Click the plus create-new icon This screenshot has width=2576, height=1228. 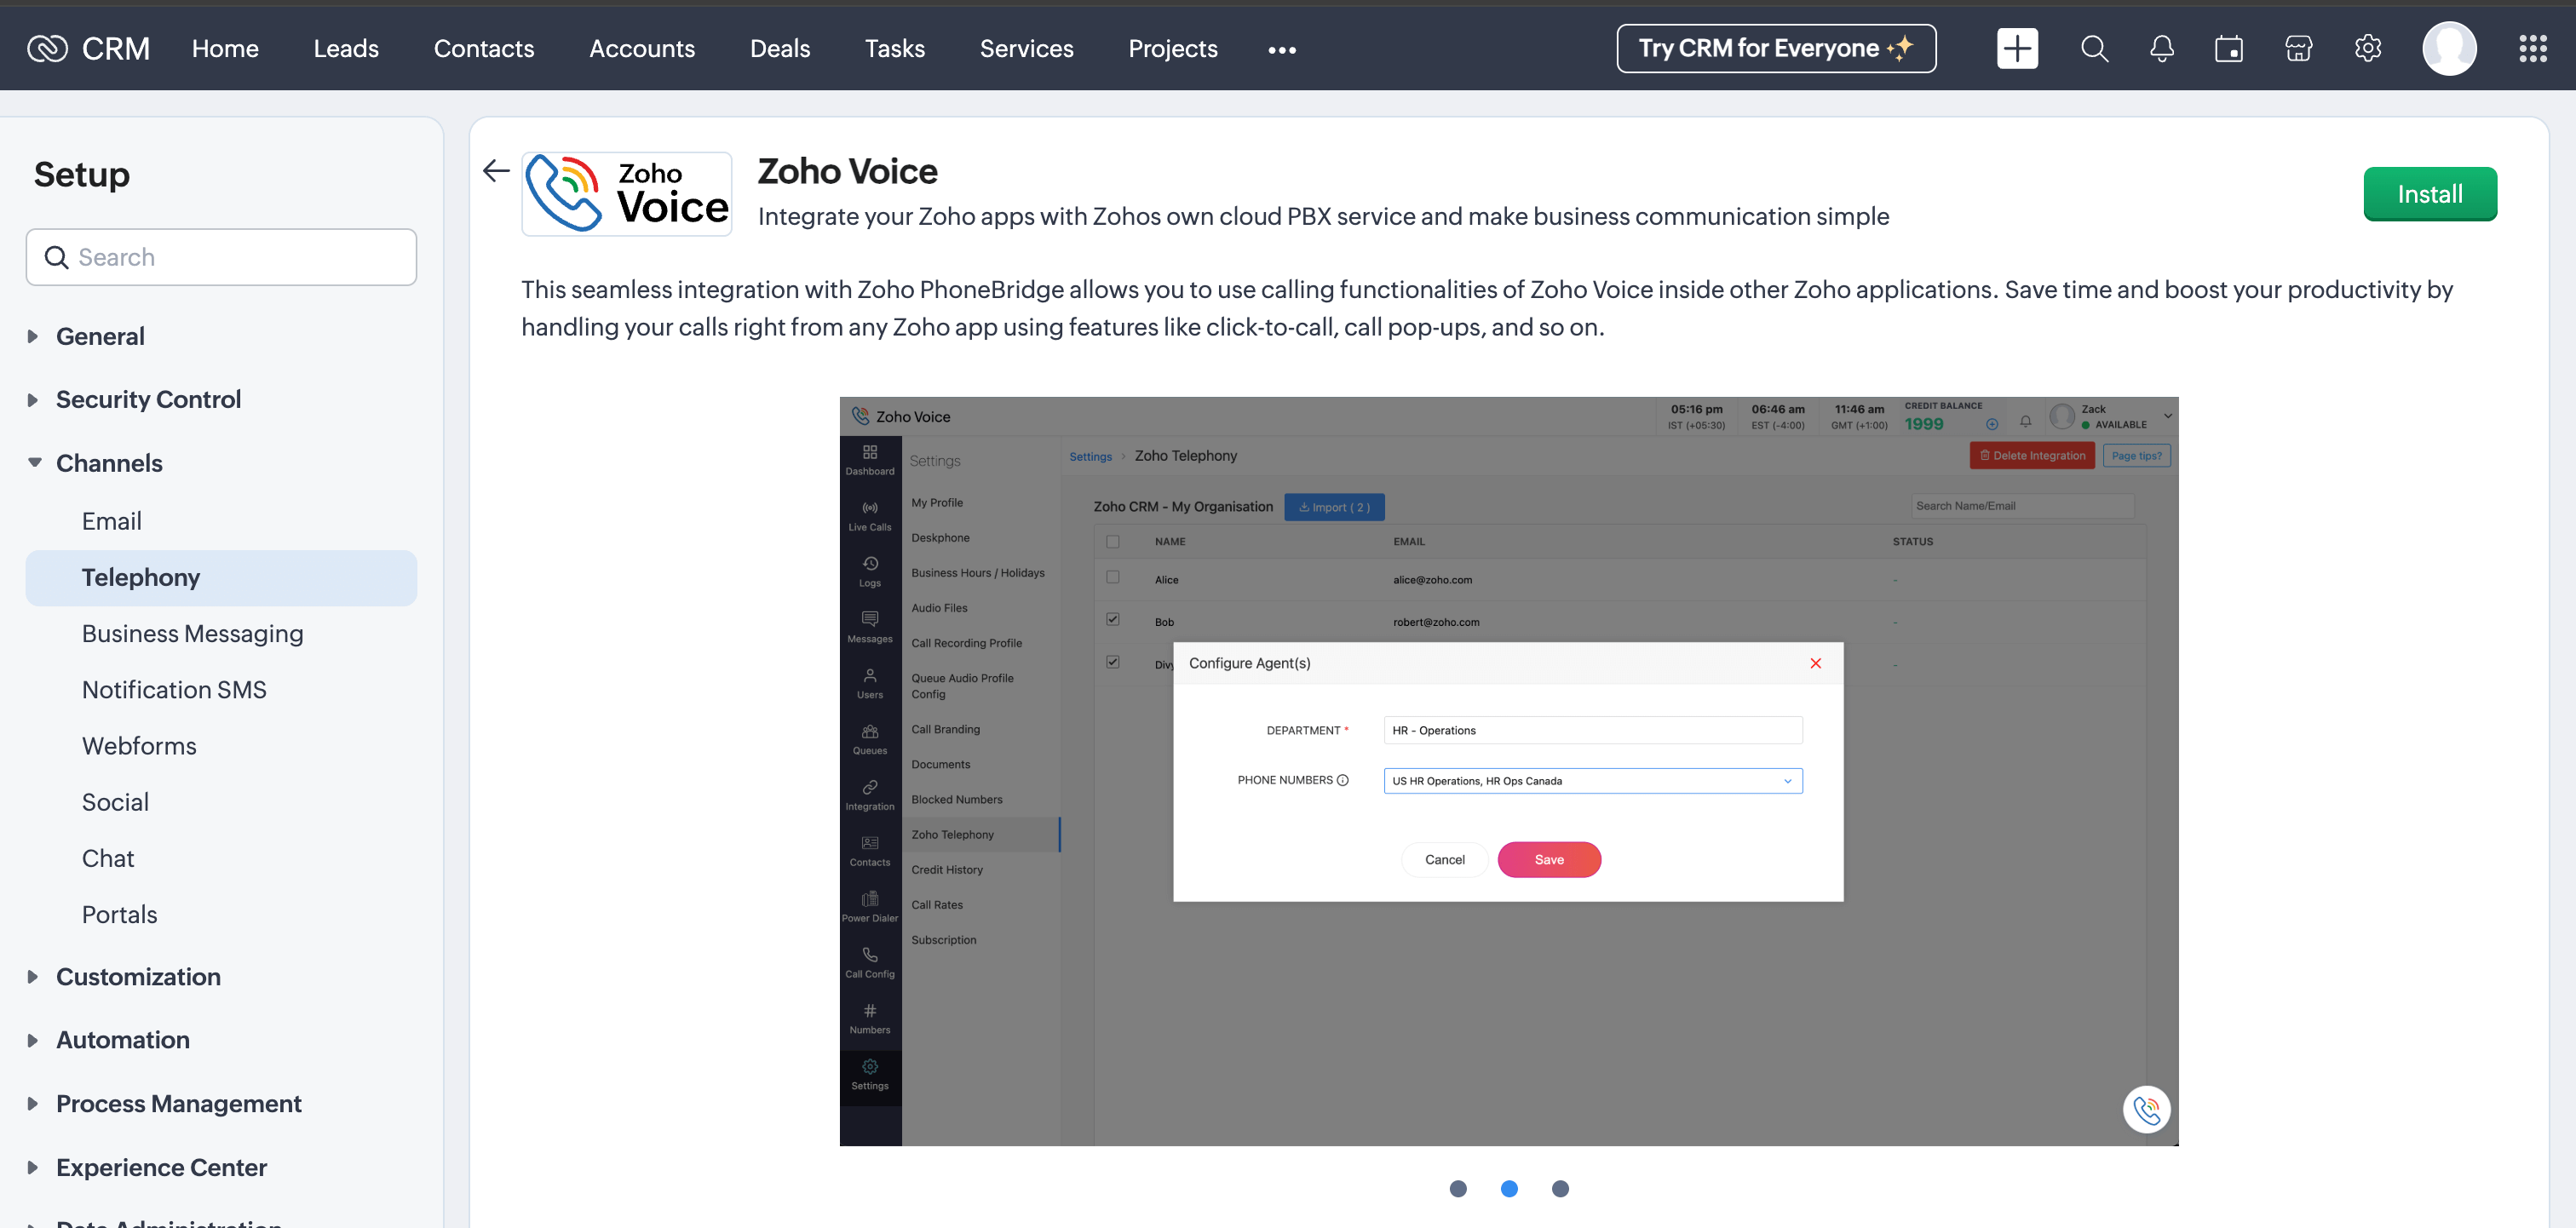point(2016,48)
